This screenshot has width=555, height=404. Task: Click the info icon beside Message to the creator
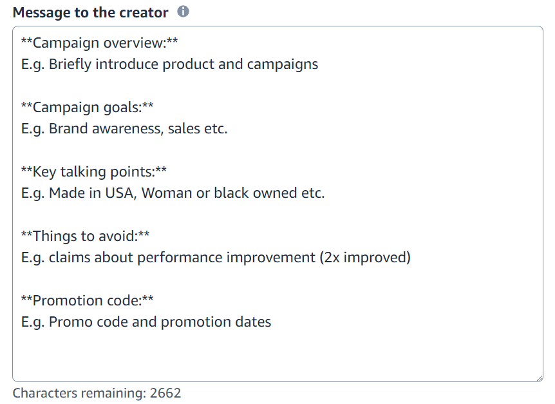183,12
